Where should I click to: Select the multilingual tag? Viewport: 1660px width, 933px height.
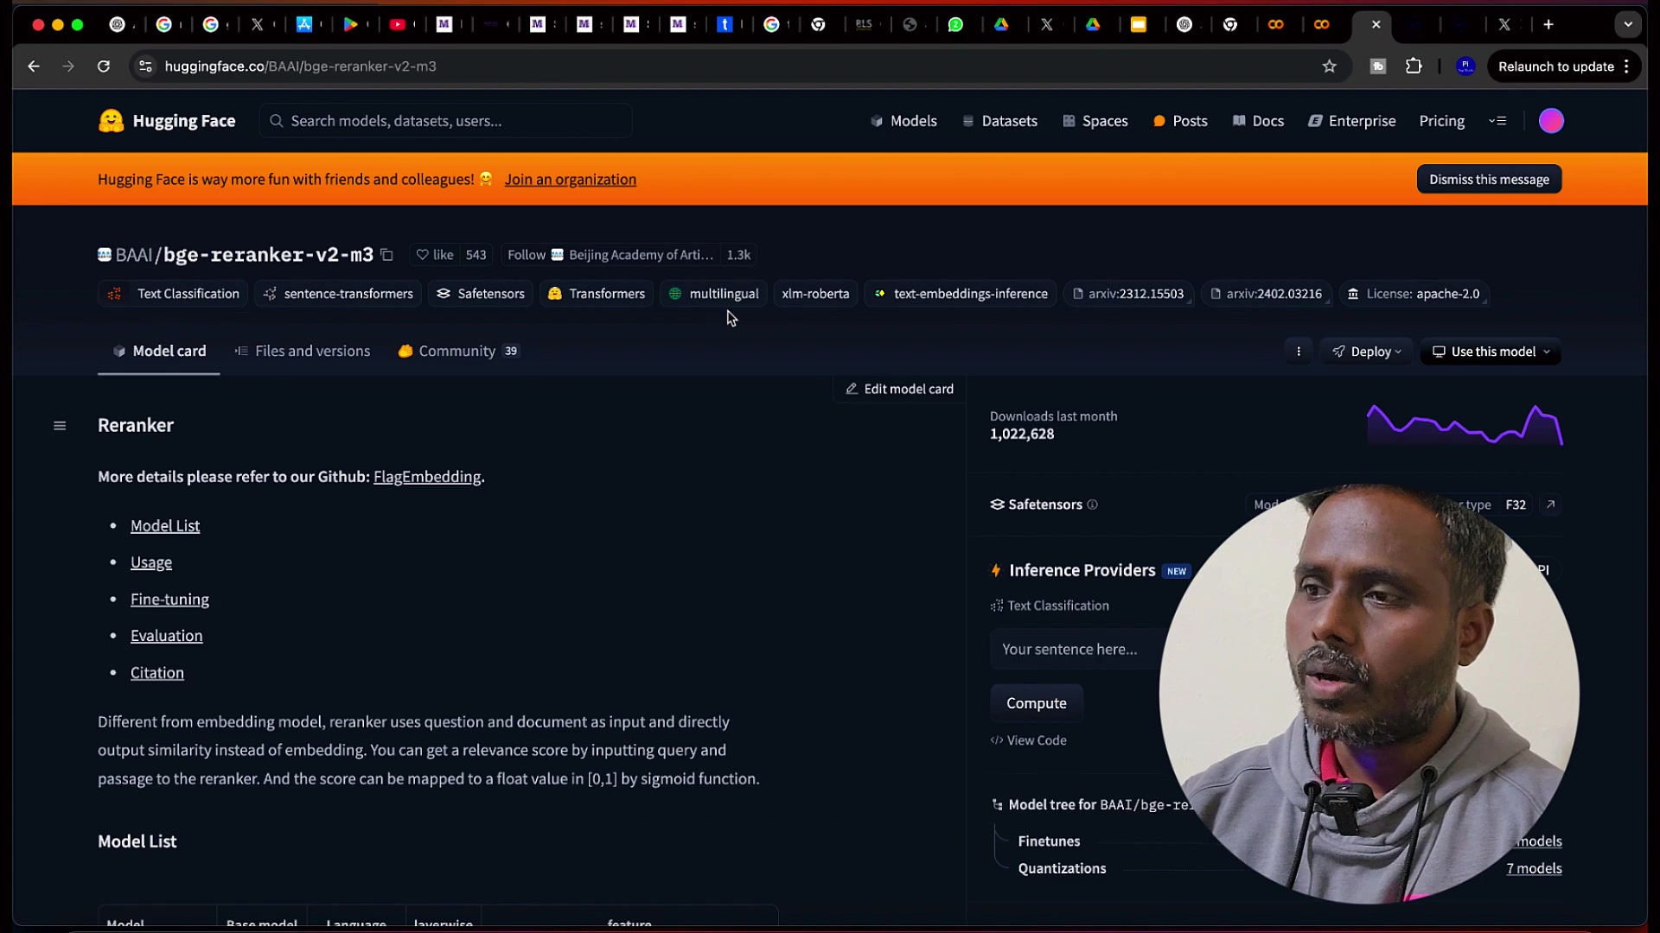[713, 294]
